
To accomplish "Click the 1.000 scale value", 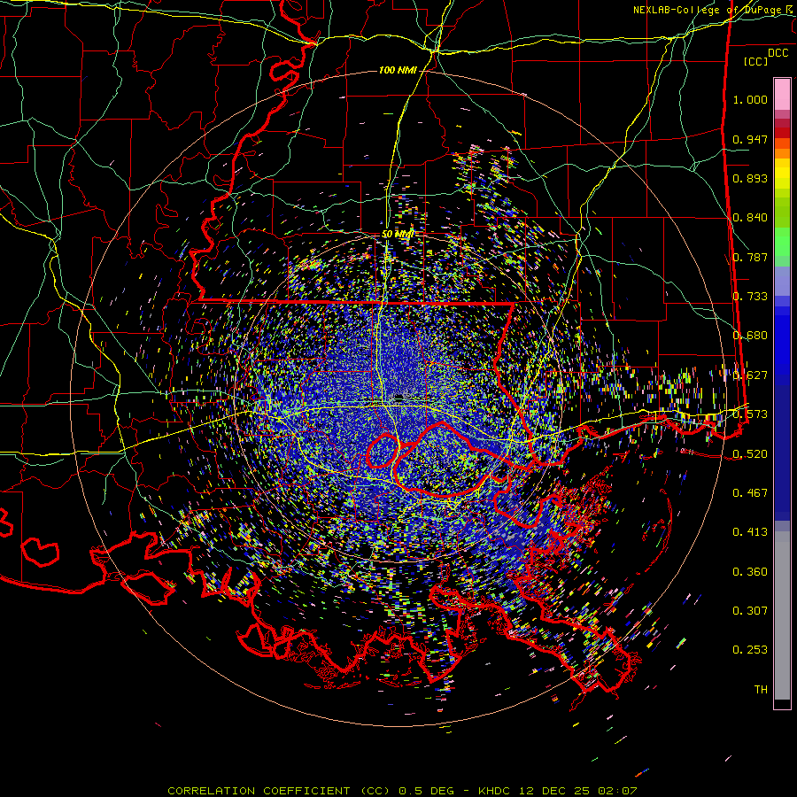I will coord(750,99).
